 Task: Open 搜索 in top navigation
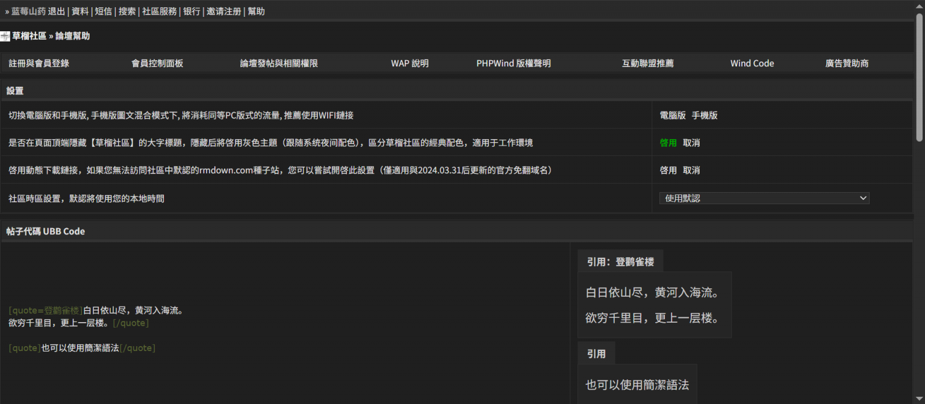pos(127,11)
